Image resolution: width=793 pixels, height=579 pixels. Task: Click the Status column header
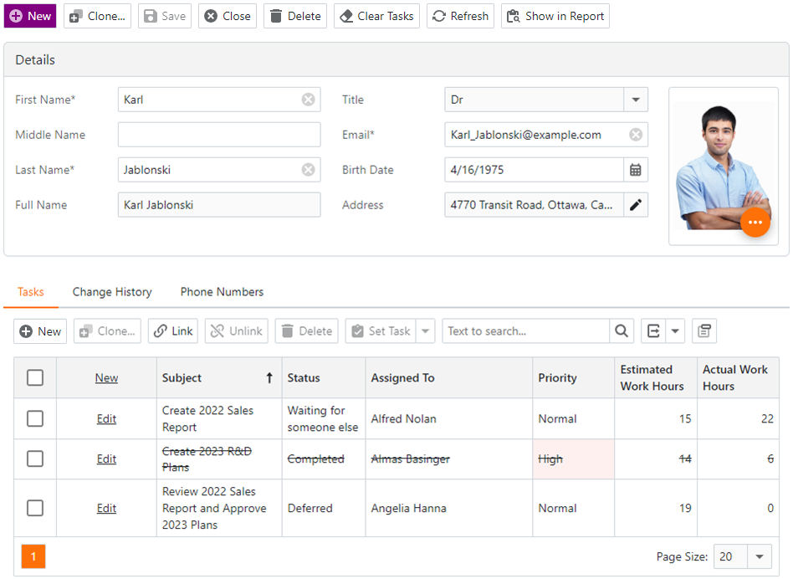(x=324, y=377)
